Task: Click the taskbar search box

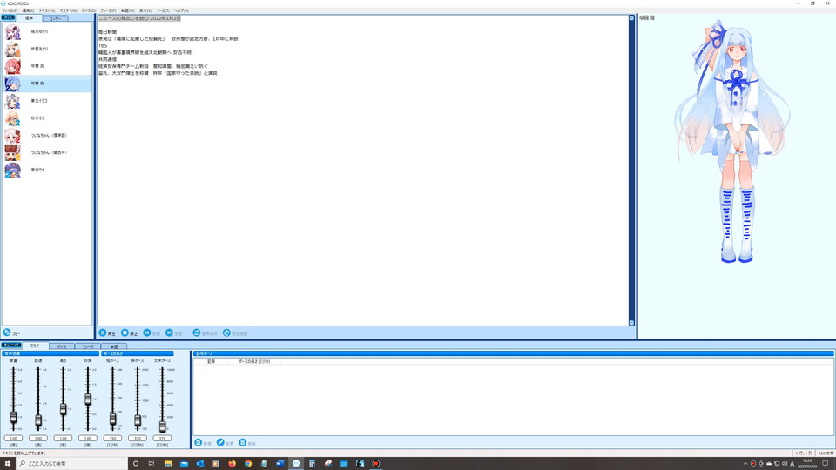Action: tap(72, 463)
